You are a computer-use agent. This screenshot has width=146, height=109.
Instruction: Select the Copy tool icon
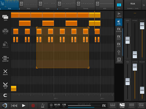pos(5,18)
